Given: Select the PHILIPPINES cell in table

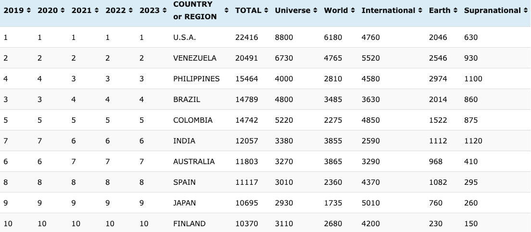Looking at the screenshot, I should 196,79.
